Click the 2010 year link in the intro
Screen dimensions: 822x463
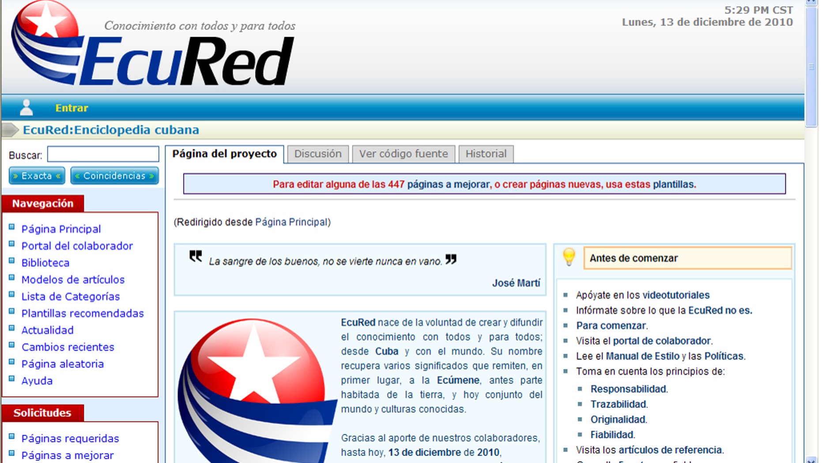click(488, 452)
